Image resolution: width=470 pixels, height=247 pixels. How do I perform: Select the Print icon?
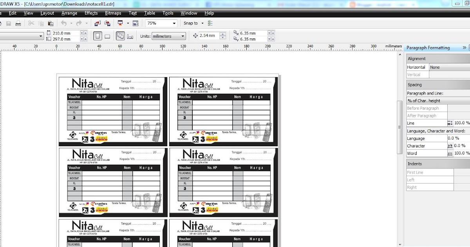(x=18, y=23)
